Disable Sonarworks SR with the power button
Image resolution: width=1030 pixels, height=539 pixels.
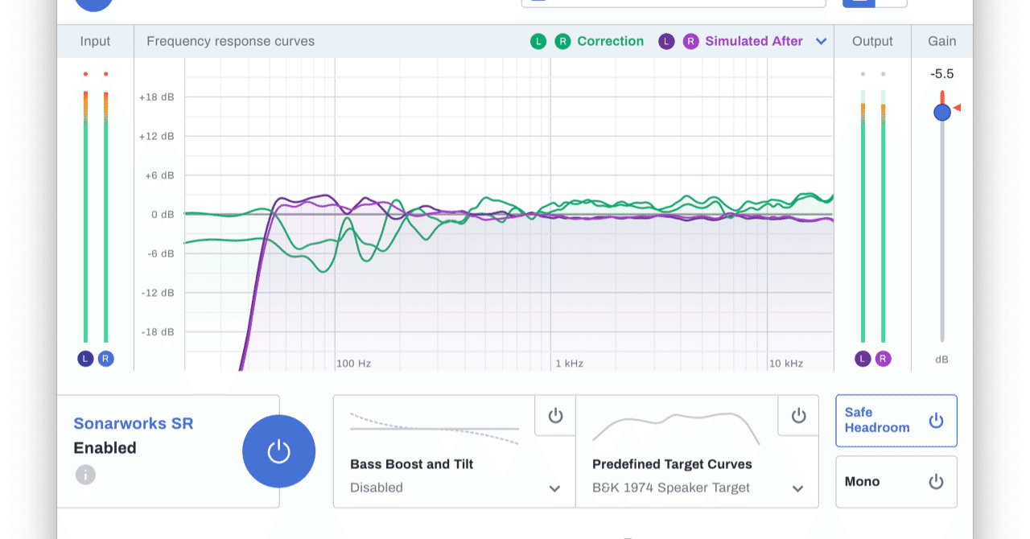278,451
